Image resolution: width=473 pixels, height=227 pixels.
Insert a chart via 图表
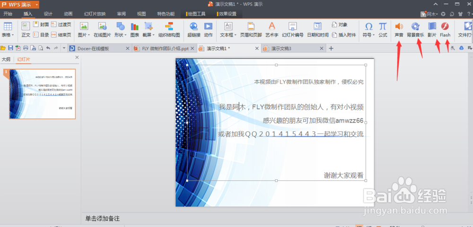pyautogui.click(x=134, y=30)
